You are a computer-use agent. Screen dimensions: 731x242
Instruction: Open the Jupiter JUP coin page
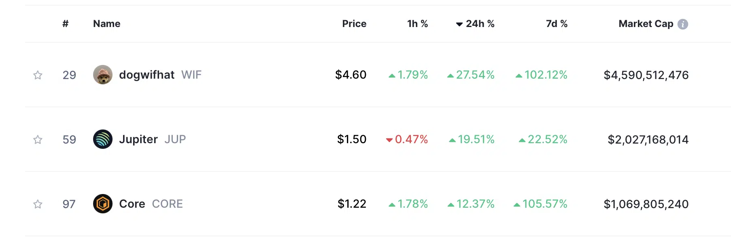[152, 139]
